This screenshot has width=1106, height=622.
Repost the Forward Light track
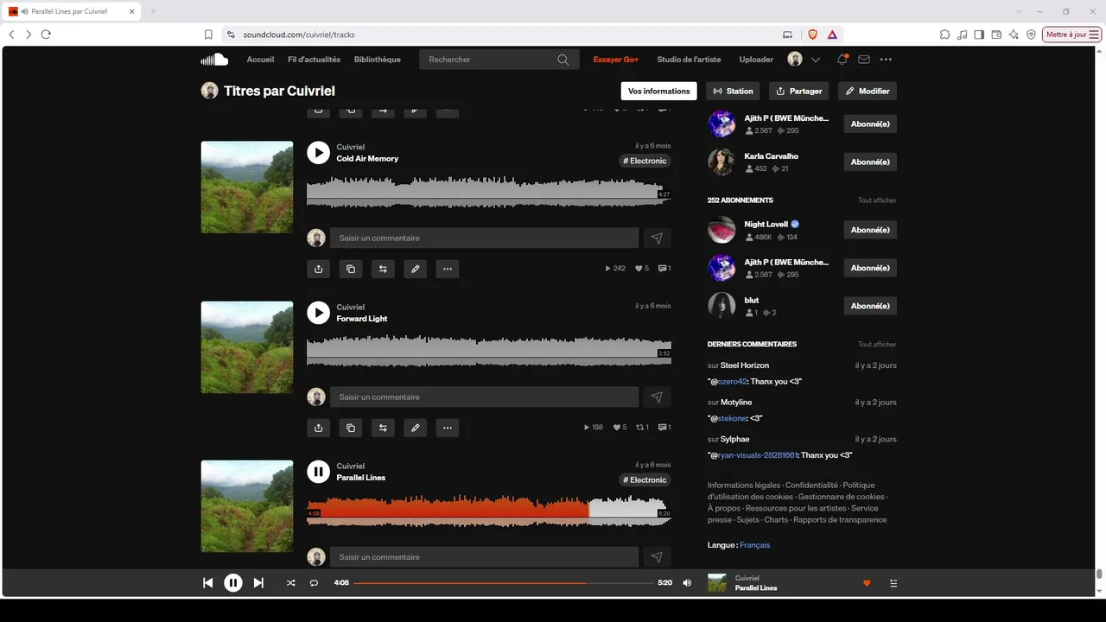tap(383, 428)
